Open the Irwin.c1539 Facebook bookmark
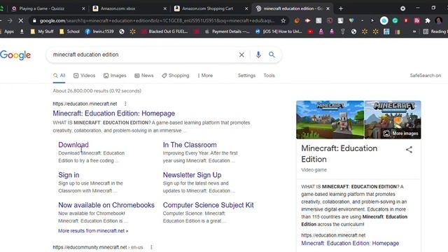The width and height of the screenshot is (448, 252). point(99,31)
